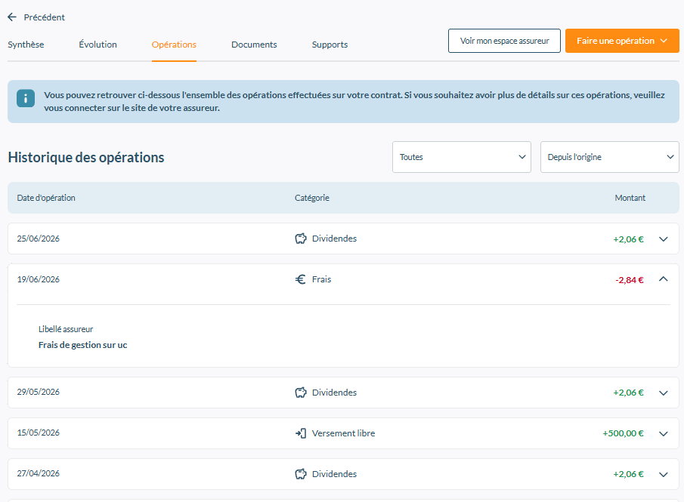Go to the Supports tab

tap(330, 45)
